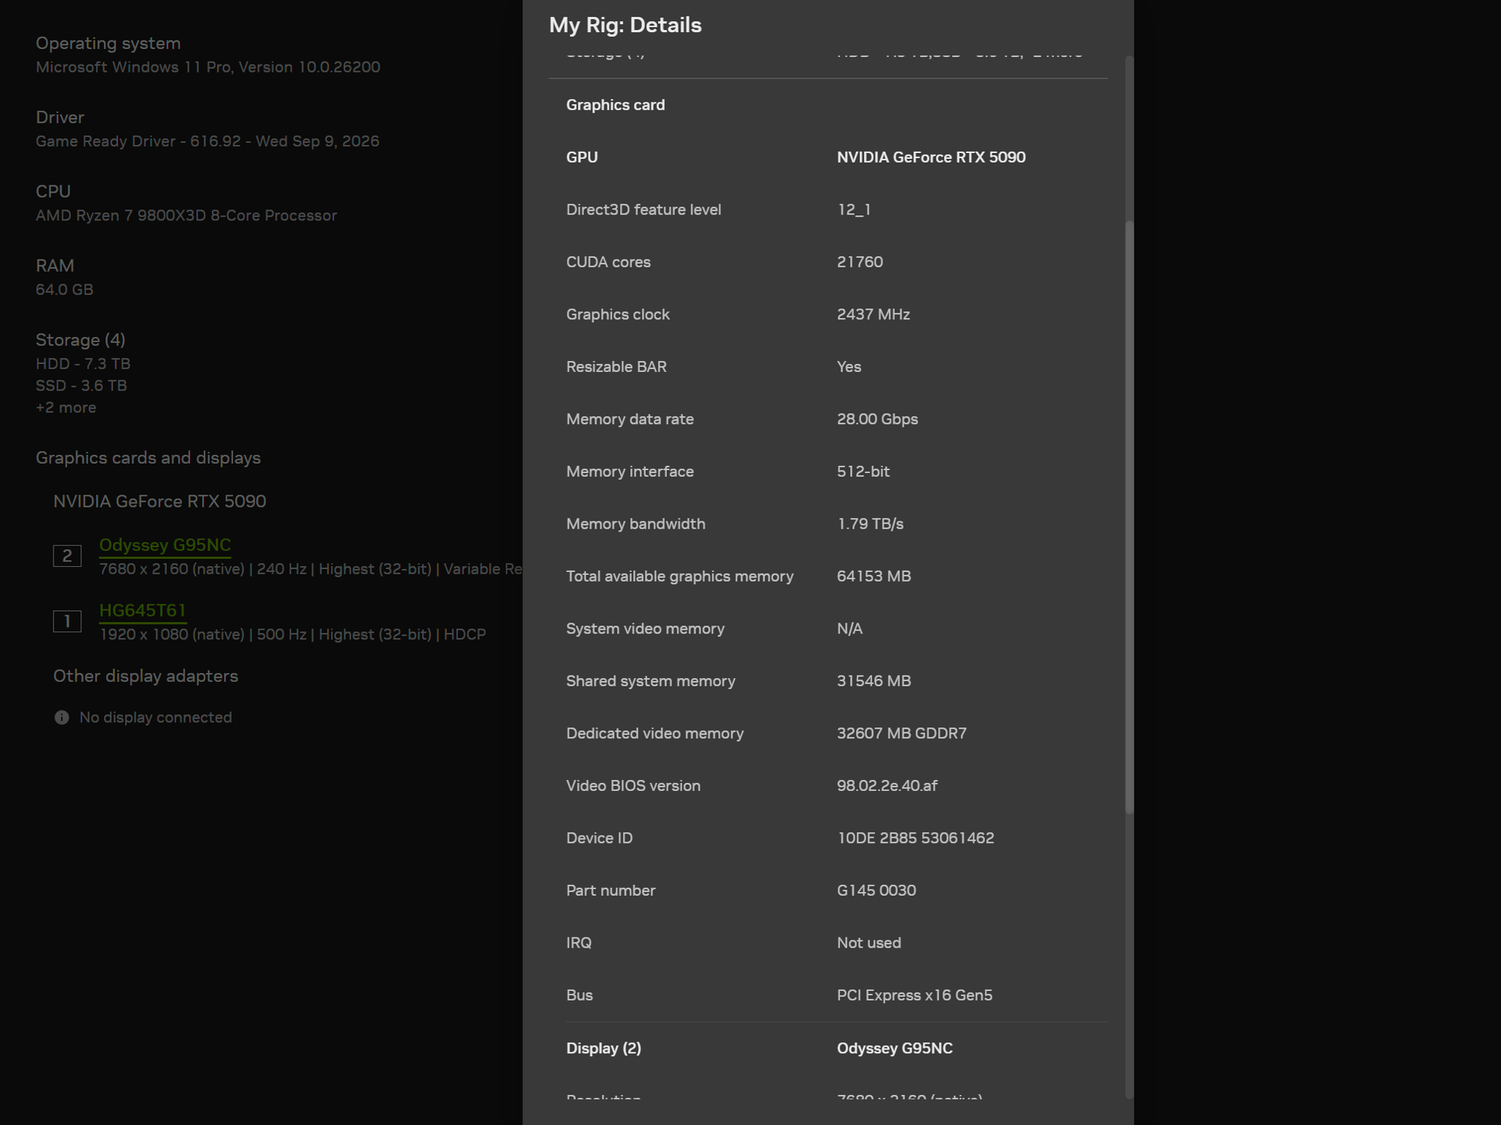Screen dimensions: 1501x1125
Task: Select the Bus value PCI Express x16 Gen5
Action: [x=915, y=995]
